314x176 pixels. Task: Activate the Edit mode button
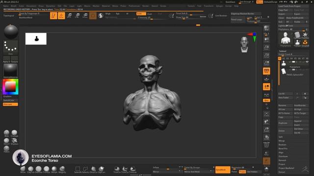53,16
